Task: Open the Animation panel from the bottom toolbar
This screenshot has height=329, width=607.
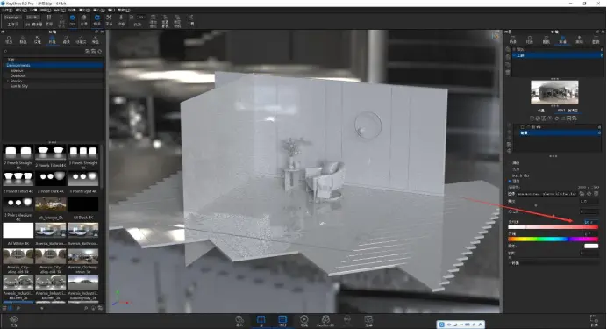Action: (303, 321)
